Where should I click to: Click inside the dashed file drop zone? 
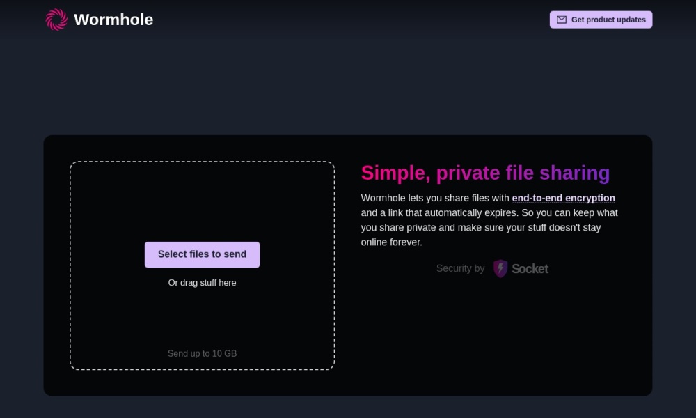pos(202,202)
